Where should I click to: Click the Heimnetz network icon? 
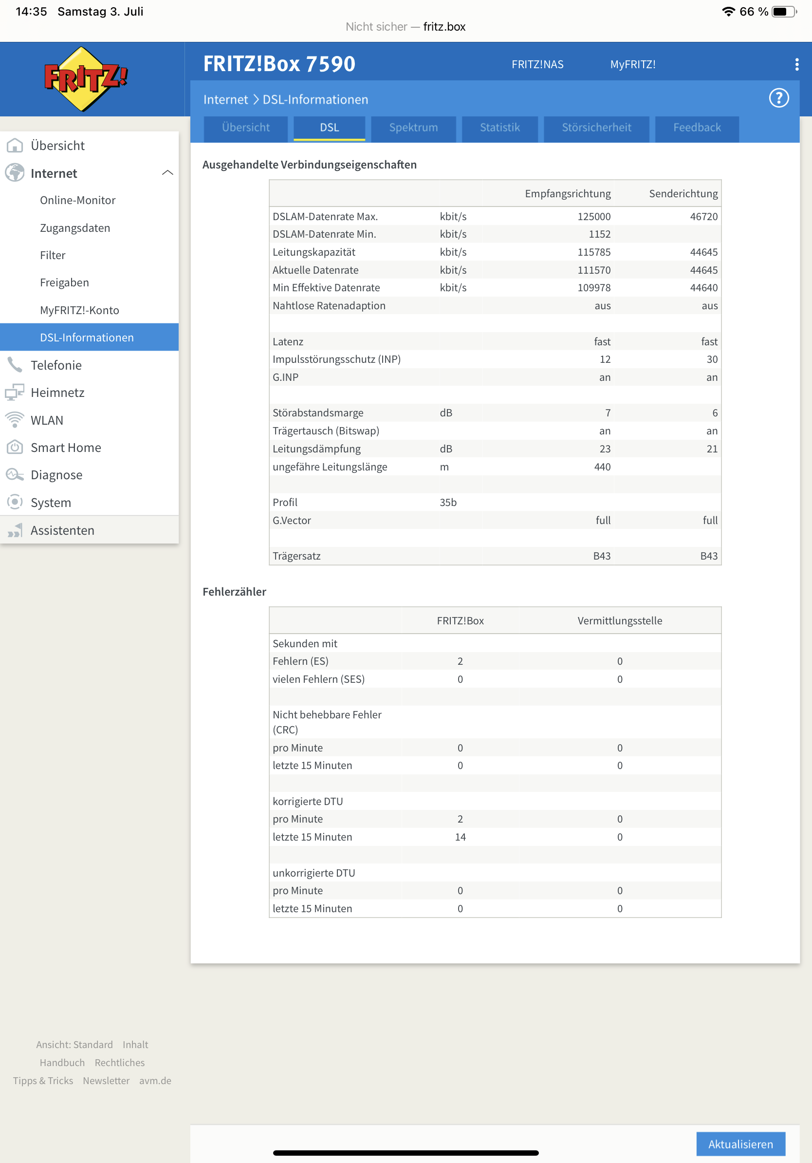pyautogui.click(x=15, y=392)
